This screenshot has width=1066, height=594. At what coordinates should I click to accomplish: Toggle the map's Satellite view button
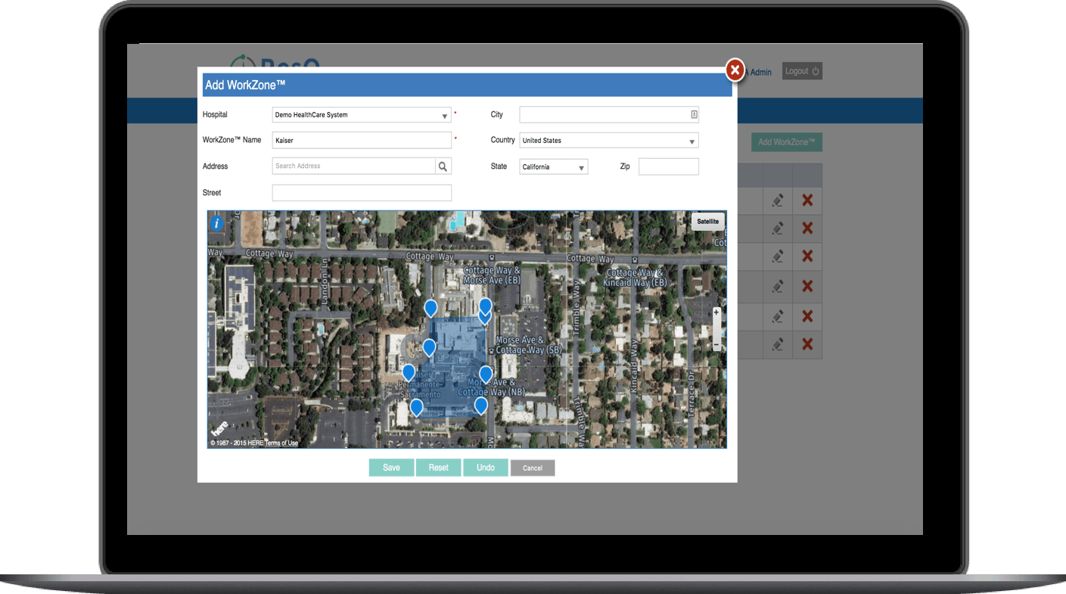[x=708, y=222]
